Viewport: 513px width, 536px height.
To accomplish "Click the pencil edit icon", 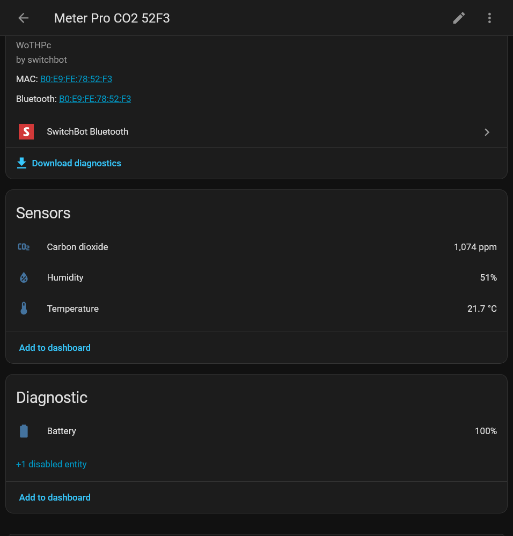I will click(459, 18).
